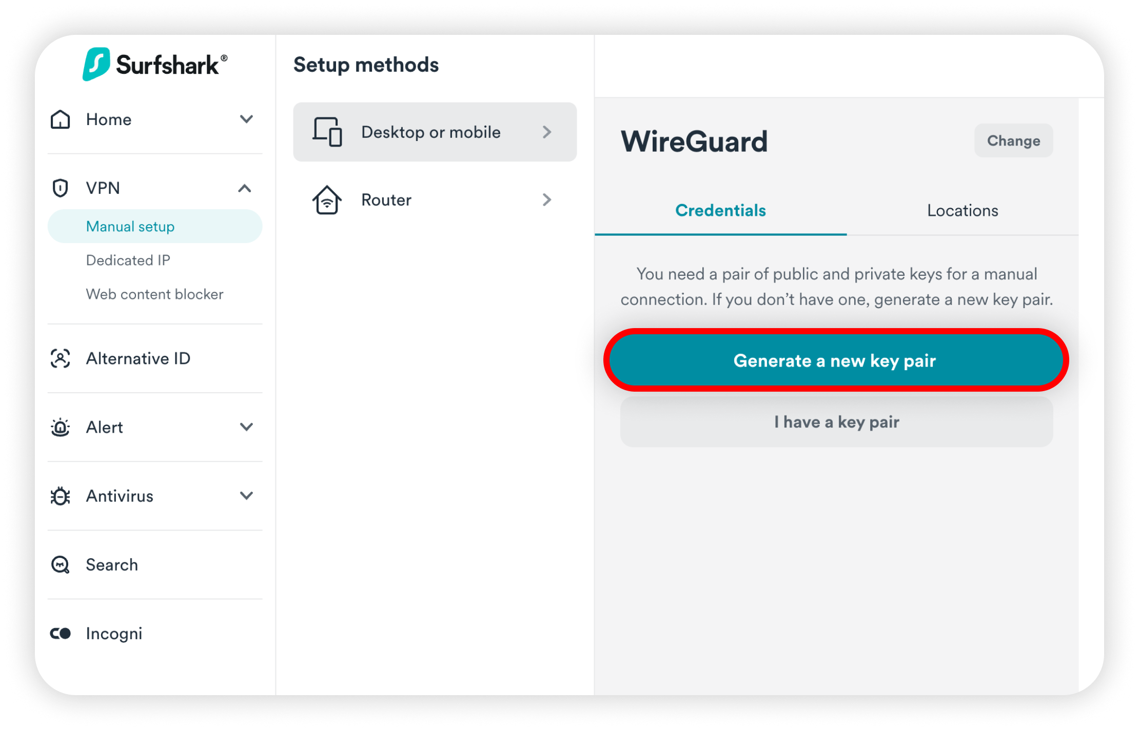Expand the Antivirus section chevron
Screen dimensions: 1139x730
[246, 496]
